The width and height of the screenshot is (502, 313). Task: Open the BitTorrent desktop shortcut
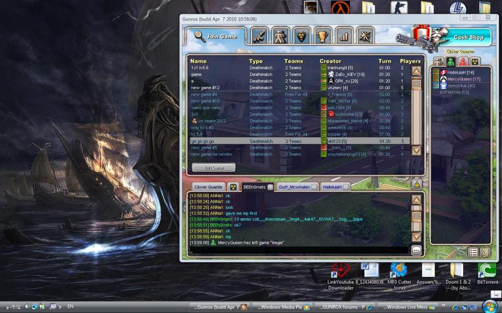coord(487,271)
